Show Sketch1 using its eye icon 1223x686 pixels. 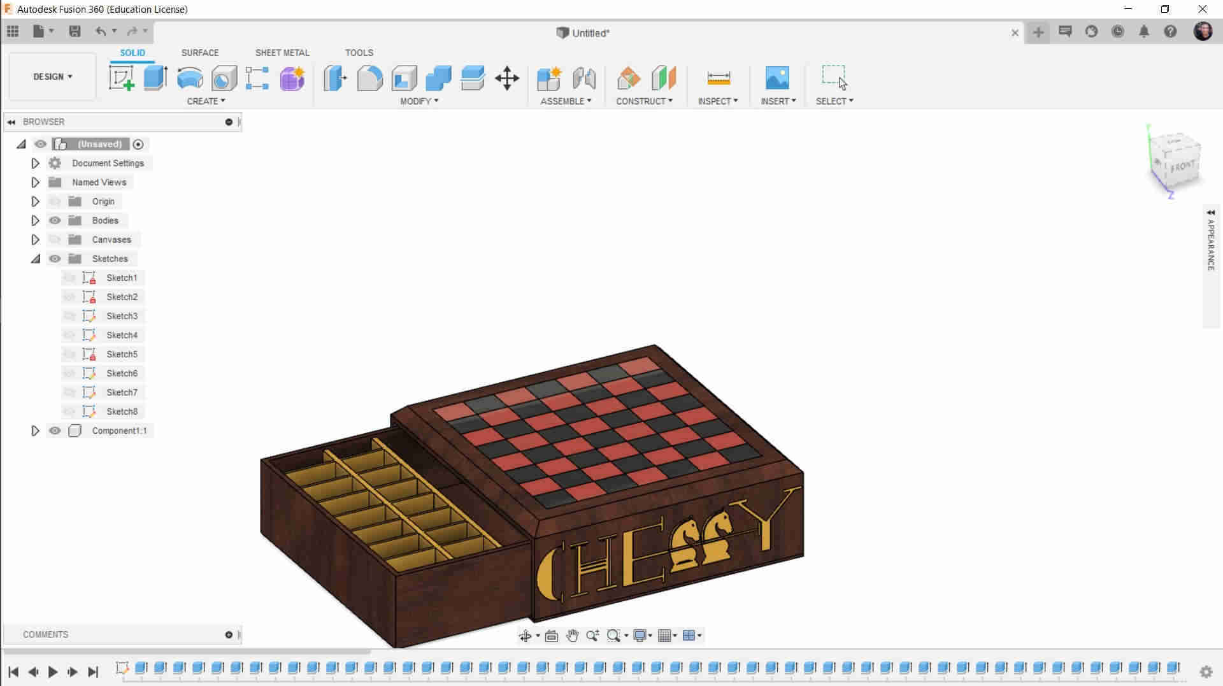tap(70, 278)
